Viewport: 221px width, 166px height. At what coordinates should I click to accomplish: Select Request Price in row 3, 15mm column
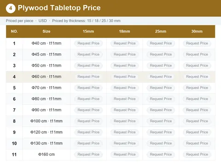click(x=88, y=66)
